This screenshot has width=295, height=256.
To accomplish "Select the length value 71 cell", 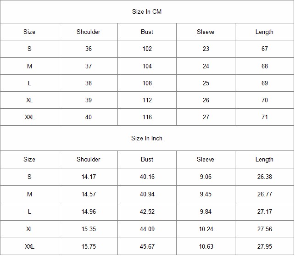I will pos(265,117).
